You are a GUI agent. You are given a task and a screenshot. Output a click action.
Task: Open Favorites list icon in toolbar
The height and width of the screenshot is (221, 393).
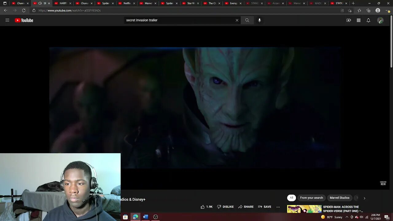[x=359, y=10]
